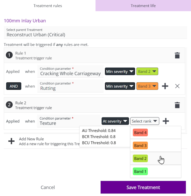Screen dimensions: 191x196
Task: Select the Treatment rules tab
Action: pyautogui.click(x=48, y=6)
